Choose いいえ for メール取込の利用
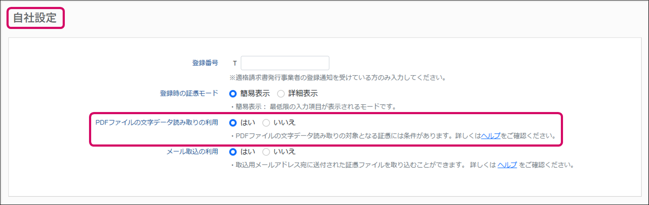The image size is (649, 205). (x=266, y=152)
